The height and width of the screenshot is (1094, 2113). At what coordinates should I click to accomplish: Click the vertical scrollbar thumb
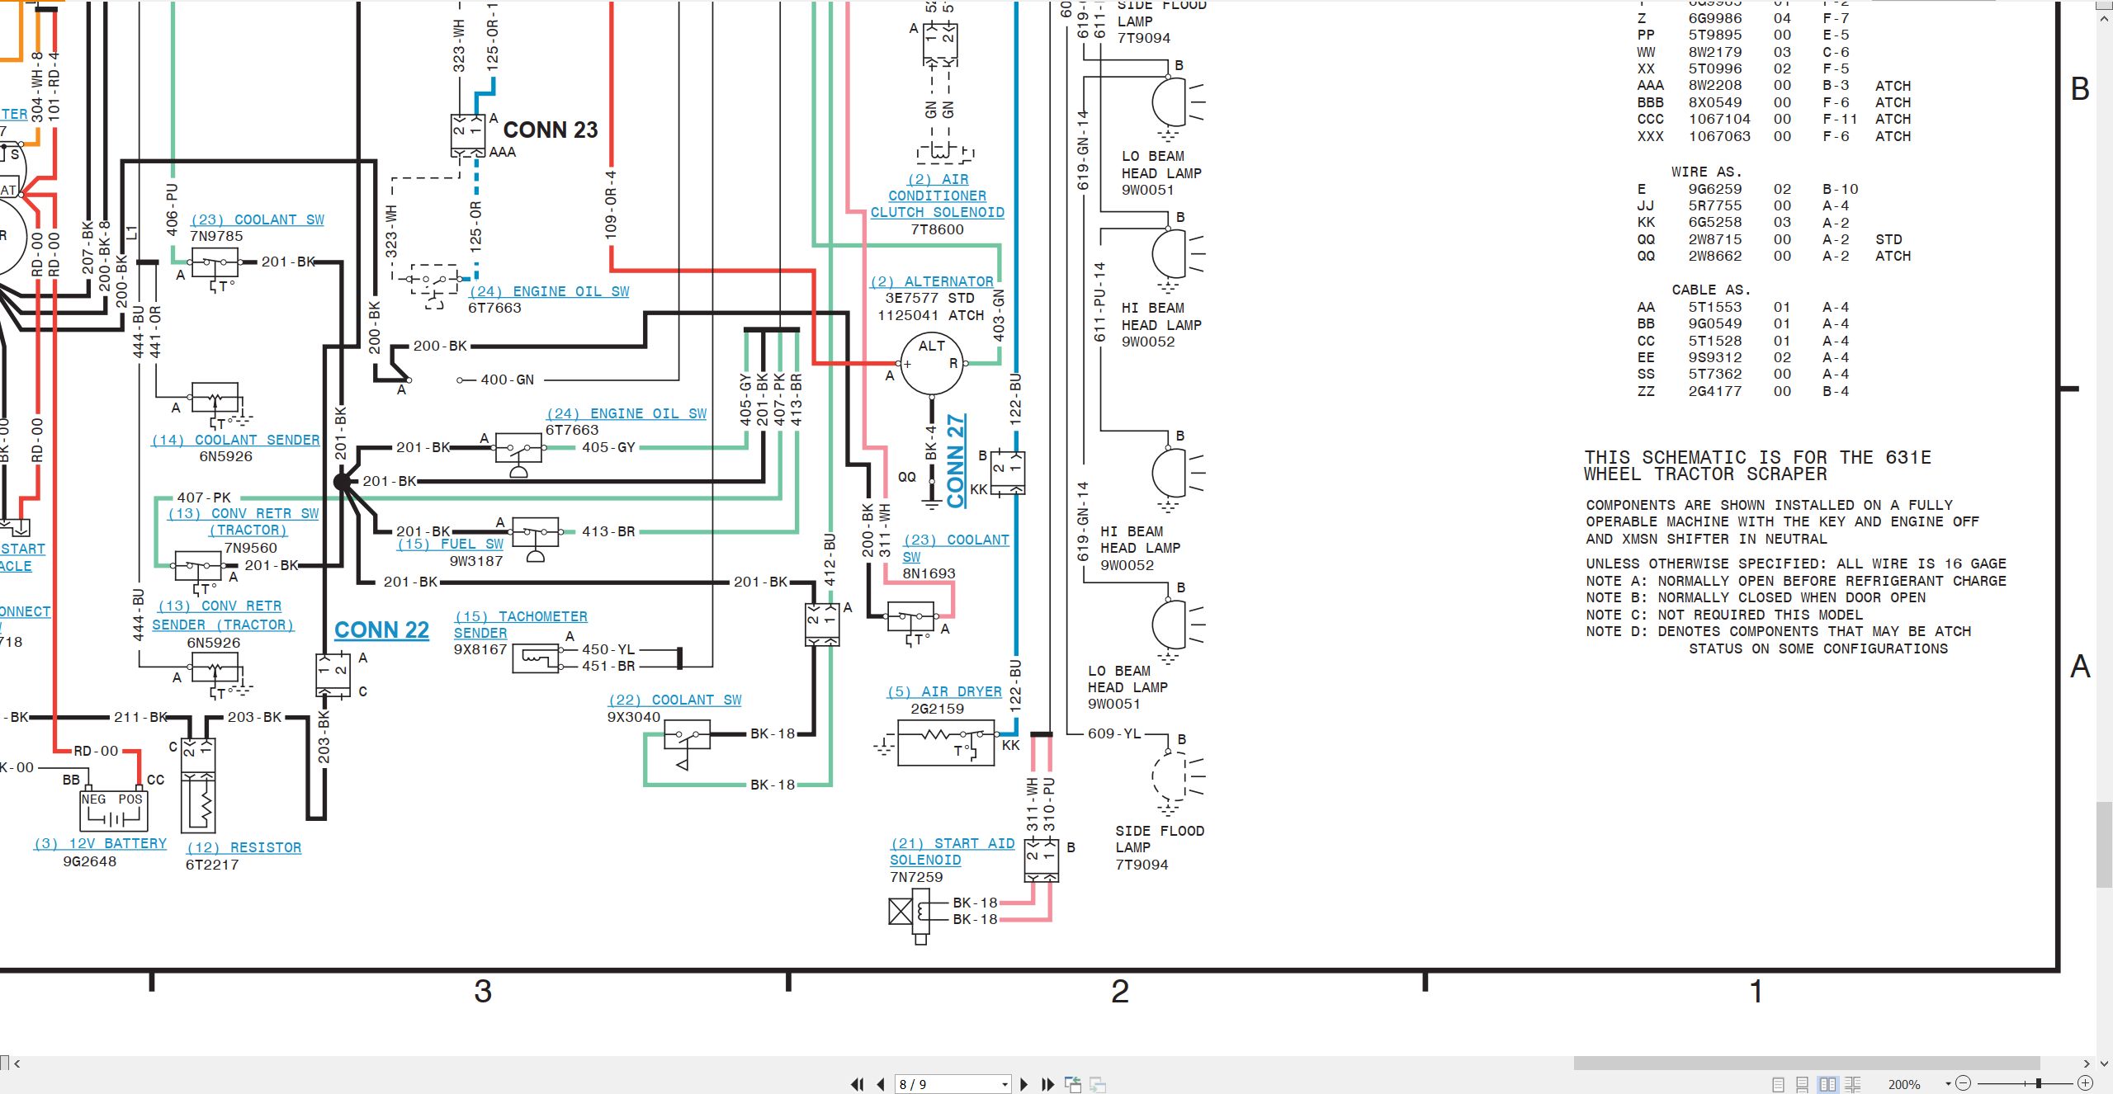2105,844
